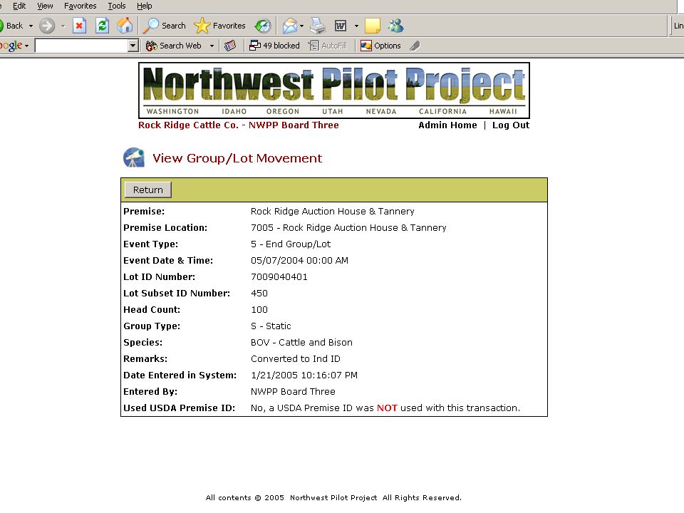Open the Edit menu
Viewport: 684px width, 513px height.
coord(19,6)
